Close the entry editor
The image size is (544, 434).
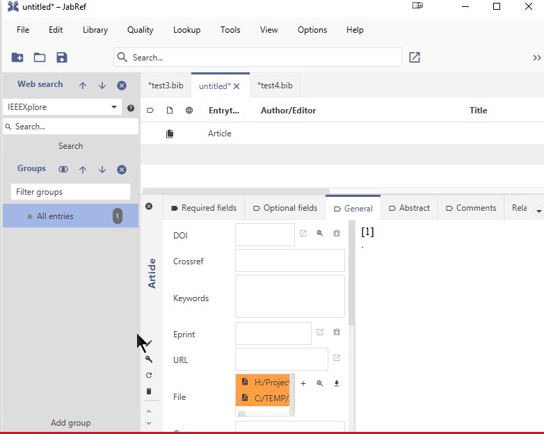[x=149, y=207]
